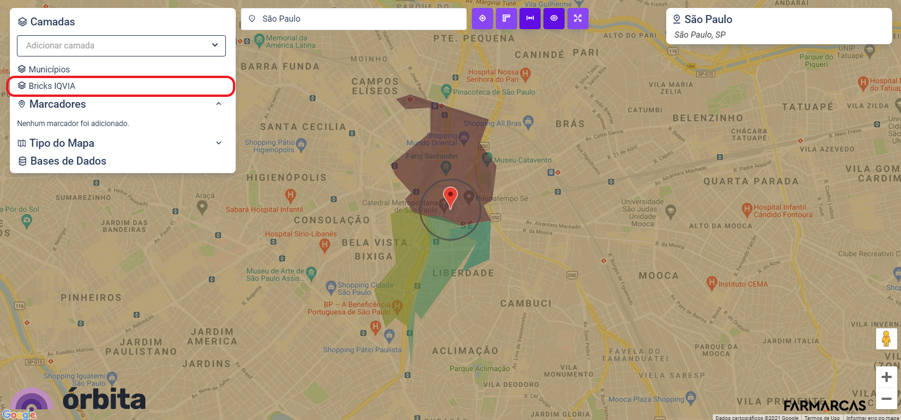Open the Adicionar camada dropdown
Screen dimensions: 901x420
121,46
